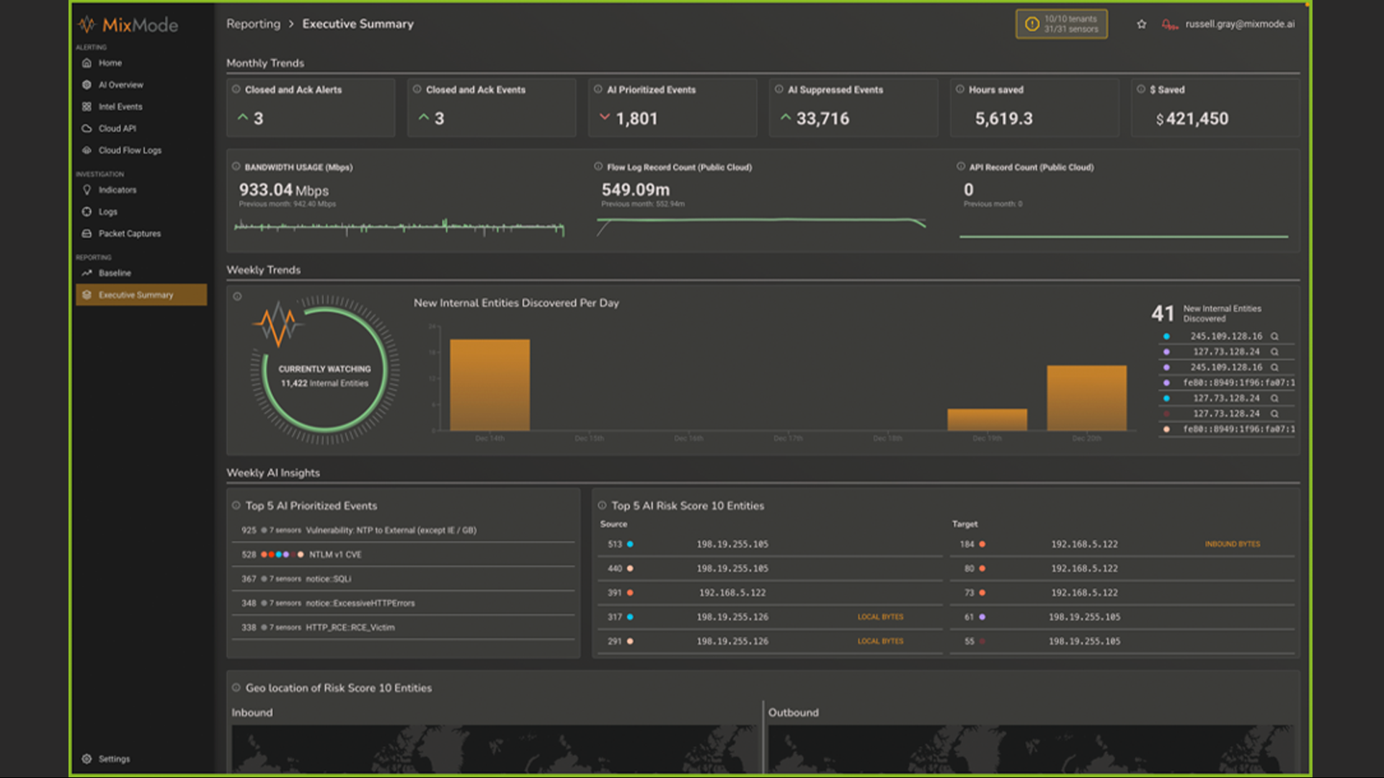This screenshot has height=778, width=1384.
Task: Click magnifier icon next to first 245.109.128.16
Action: pos(1274,336)
